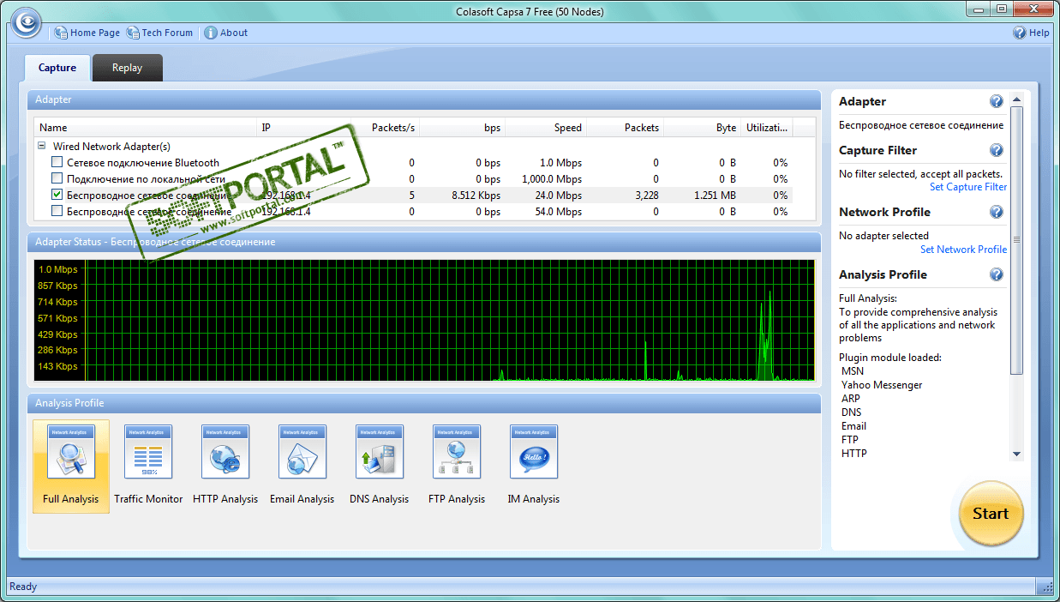Screen dimensions: 1060x602
Task: Select the 1,000.0 Mbps speed cell
Action: (552, 178)
